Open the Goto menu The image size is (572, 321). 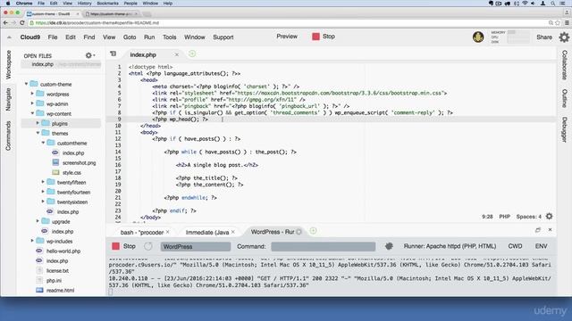[130, 37]
